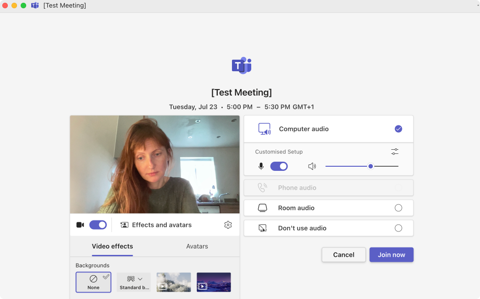Select the Phone audio radio button
This screenshot has width=480, height=299.
tap(398, 187)
